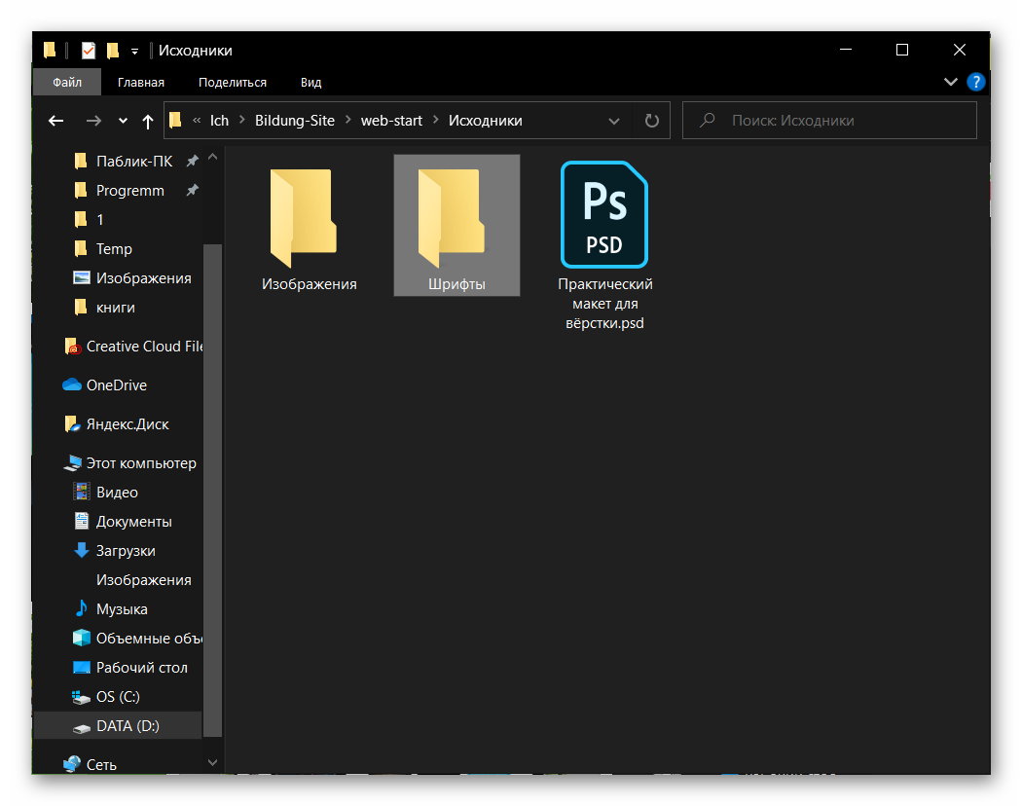Click the navigation pane scrollbar thumb
Screen dimensions: 1022x806
pyautogui.click(x=212, y=491)
